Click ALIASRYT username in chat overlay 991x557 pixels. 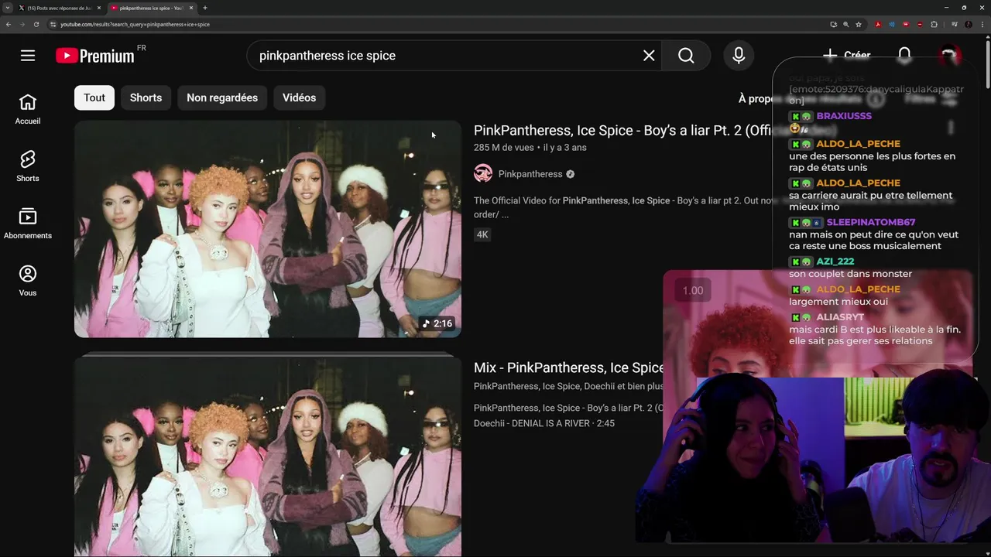tap(840, 317)
